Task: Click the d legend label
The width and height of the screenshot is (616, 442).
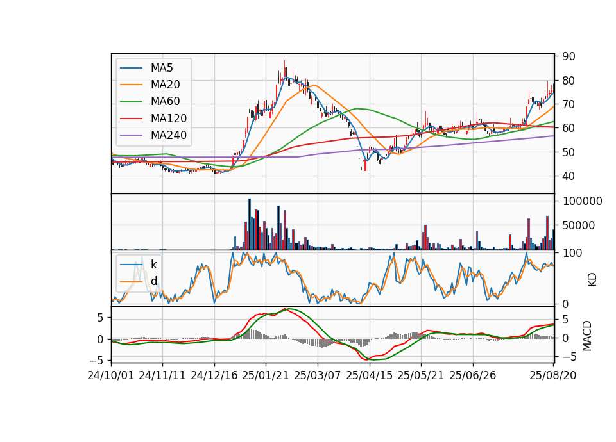Action: (x=153, y=281)
